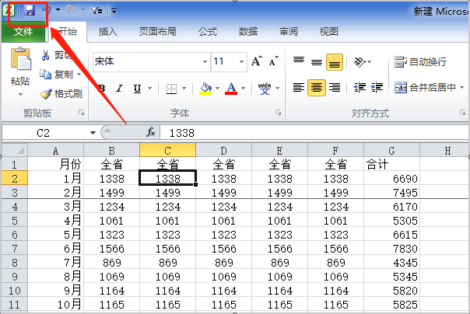Open the font color dropdown arrow

coord(243,89)
